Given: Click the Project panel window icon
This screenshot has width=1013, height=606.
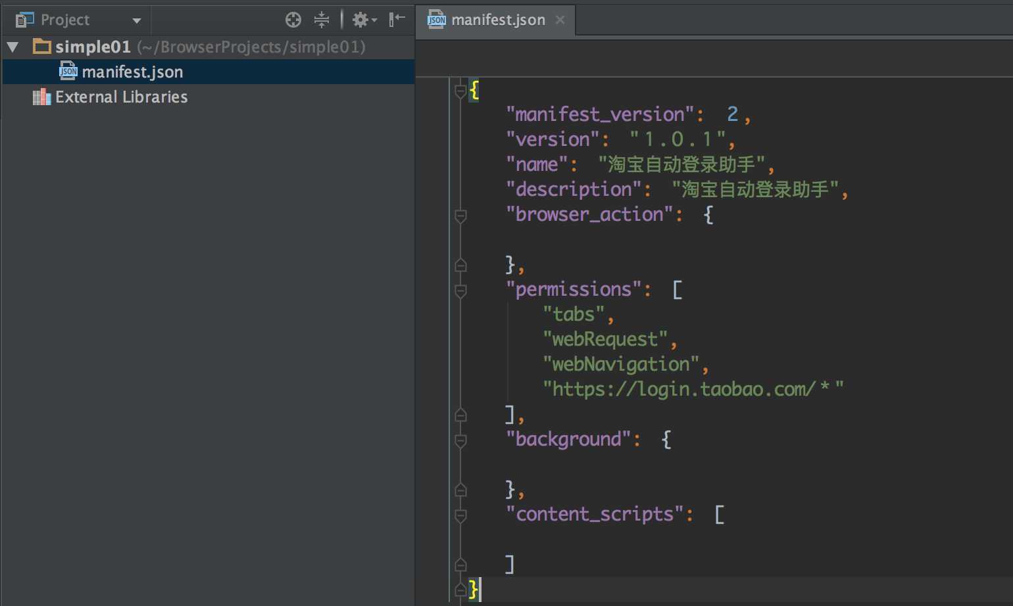Looking at the screenshot, I should (24, 20).
